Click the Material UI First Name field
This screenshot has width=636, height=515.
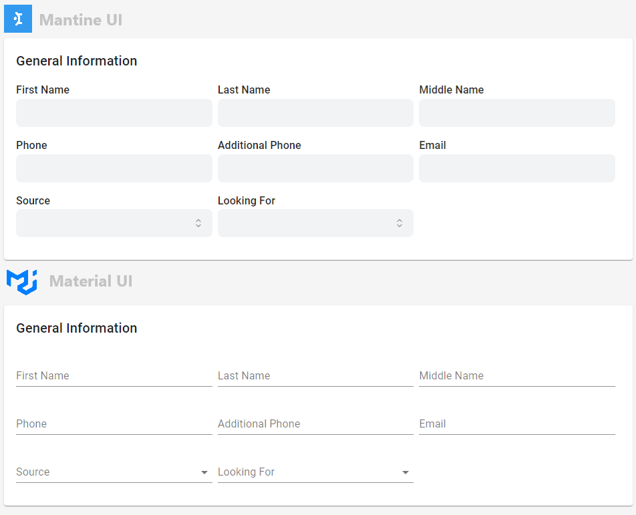pyautogui.click(x=114, y=376)
